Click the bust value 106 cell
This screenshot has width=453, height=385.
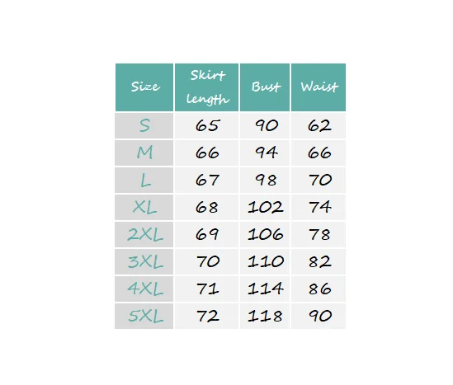pos(265,234)
